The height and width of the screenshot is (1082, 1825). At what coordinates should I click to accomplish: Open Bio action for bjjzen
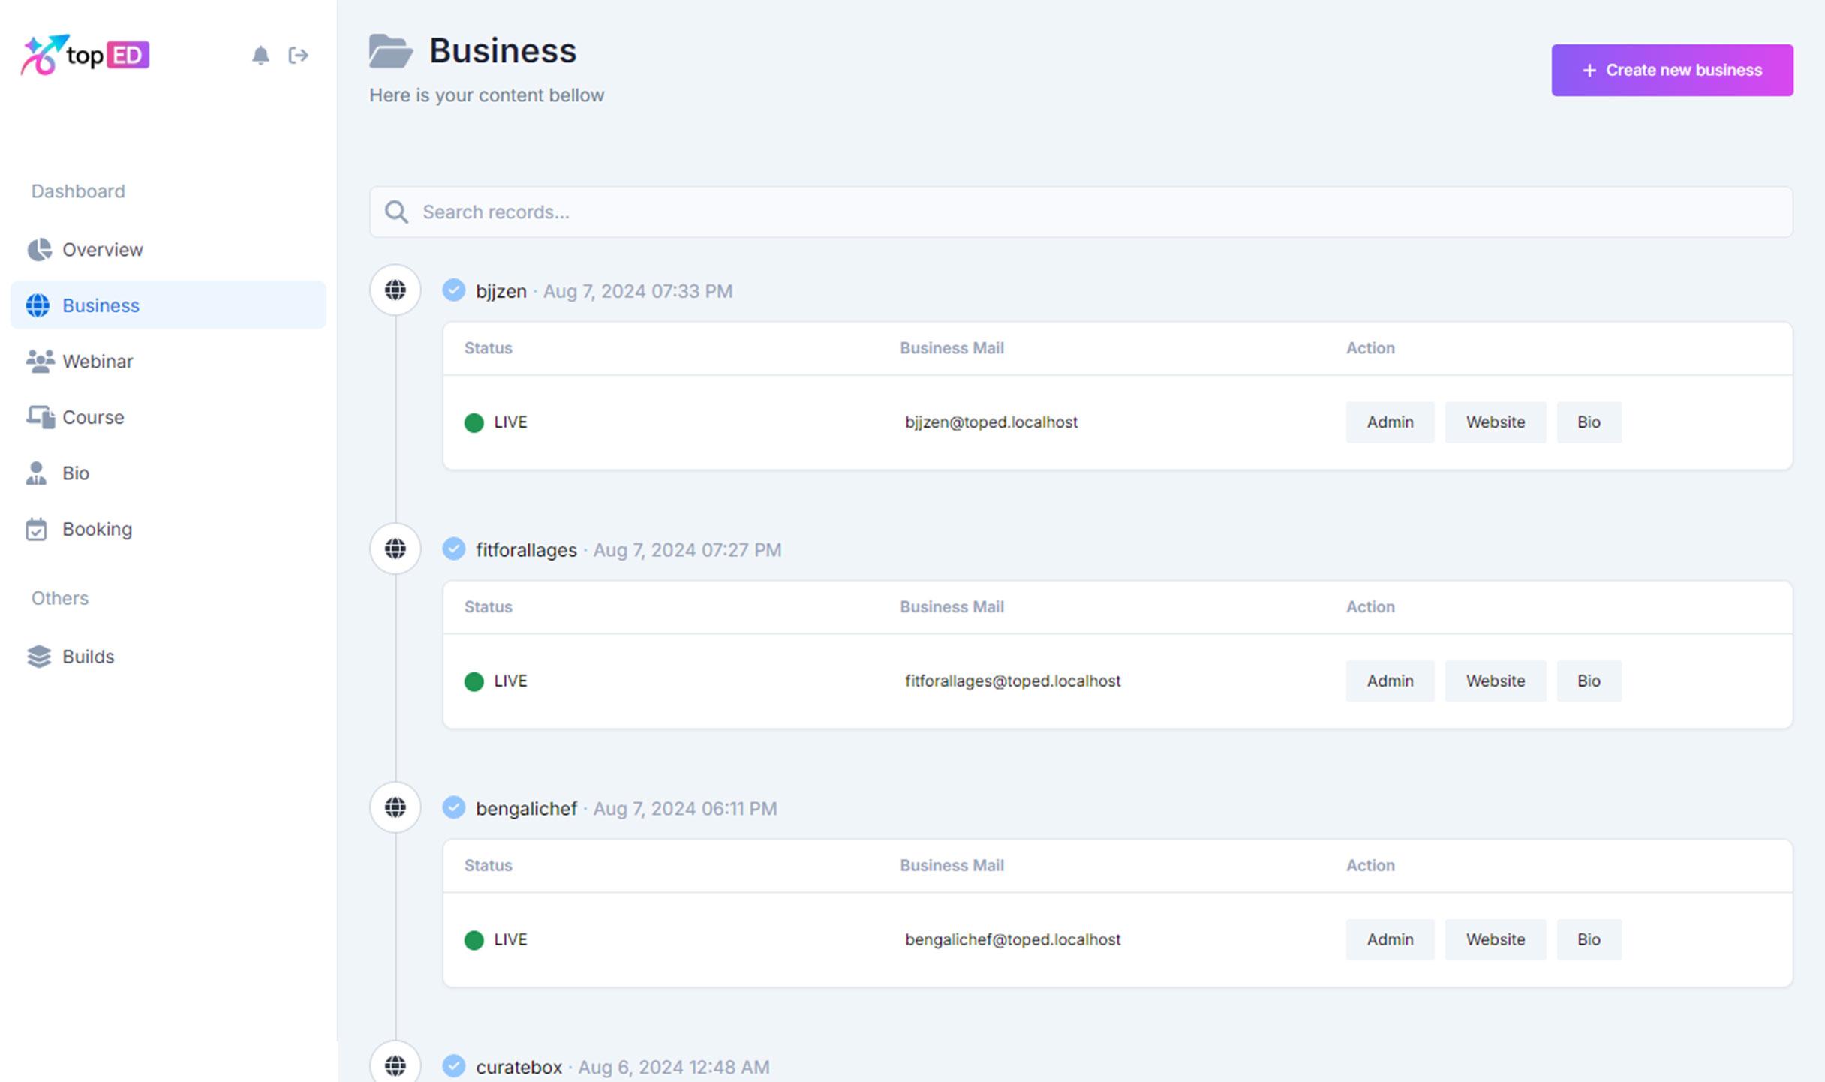coord(1589,422)
